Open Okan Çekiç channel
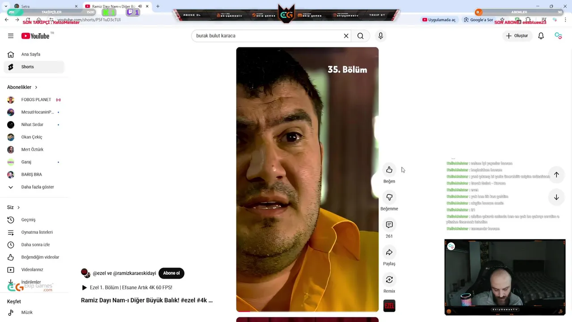This screenshot has height=322, width=572. [x=34, y=137]
